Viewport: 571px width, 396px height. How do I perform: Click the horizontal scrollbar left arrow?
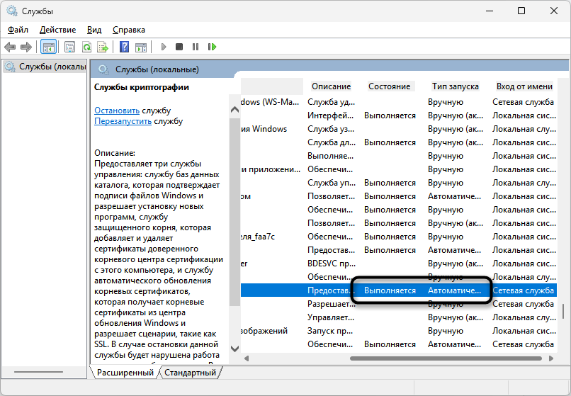coord(247,358)
